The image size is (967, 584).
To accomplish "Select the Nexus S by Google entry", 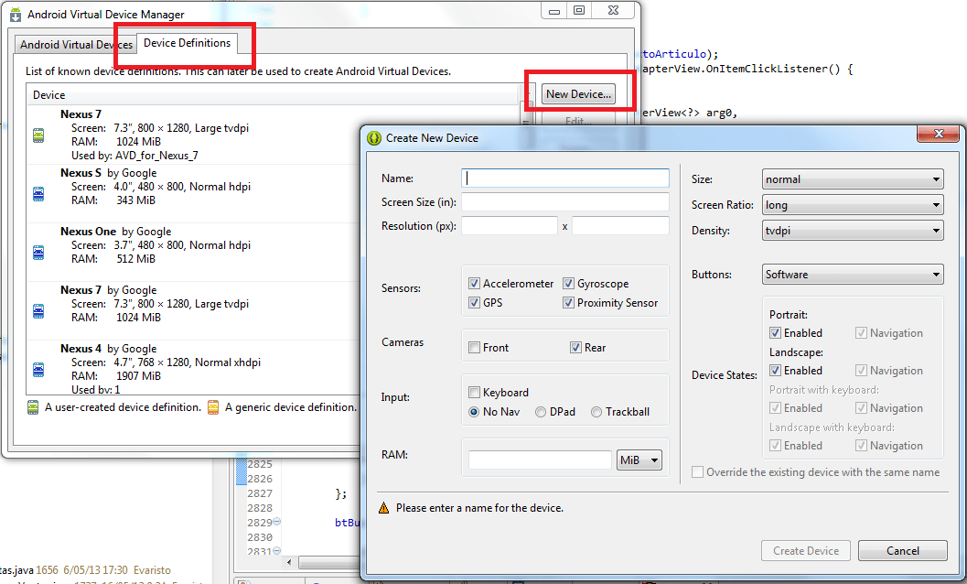I will (192, 192).
